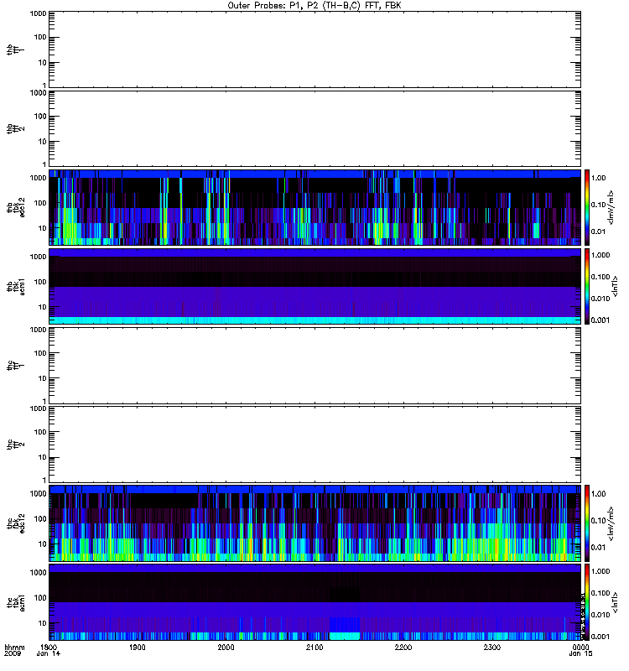Click the 'thc fff 1' y-axis label
The image size is (629, 671).
tap(15, 366)
